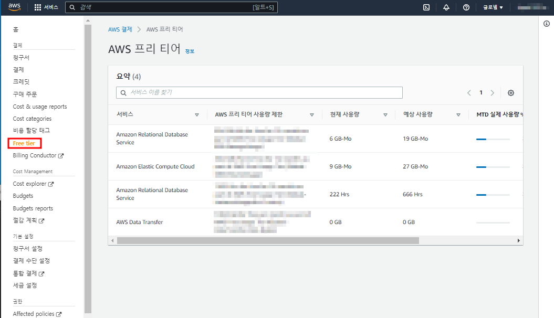Open 절감 계획 link
554x318 pixels.
(25, 220)
